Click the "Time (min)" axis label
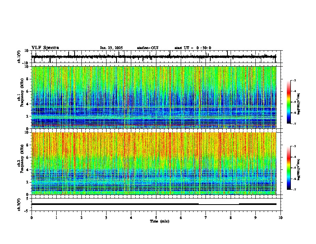This screenshot has width=316, height=244. click(x=160, y=221)
